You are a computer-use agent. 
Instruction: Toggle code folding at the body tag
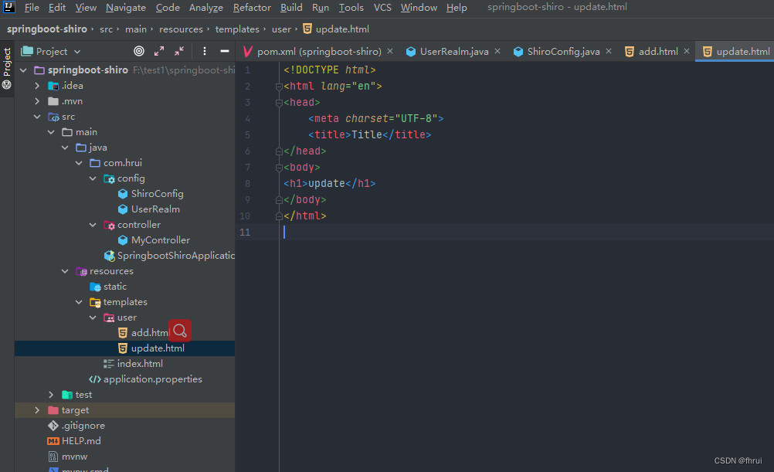[279, 168]
